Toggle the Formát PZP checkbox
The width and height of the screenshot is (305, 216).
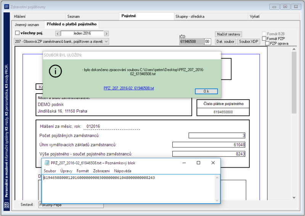[x=264, y=39]
